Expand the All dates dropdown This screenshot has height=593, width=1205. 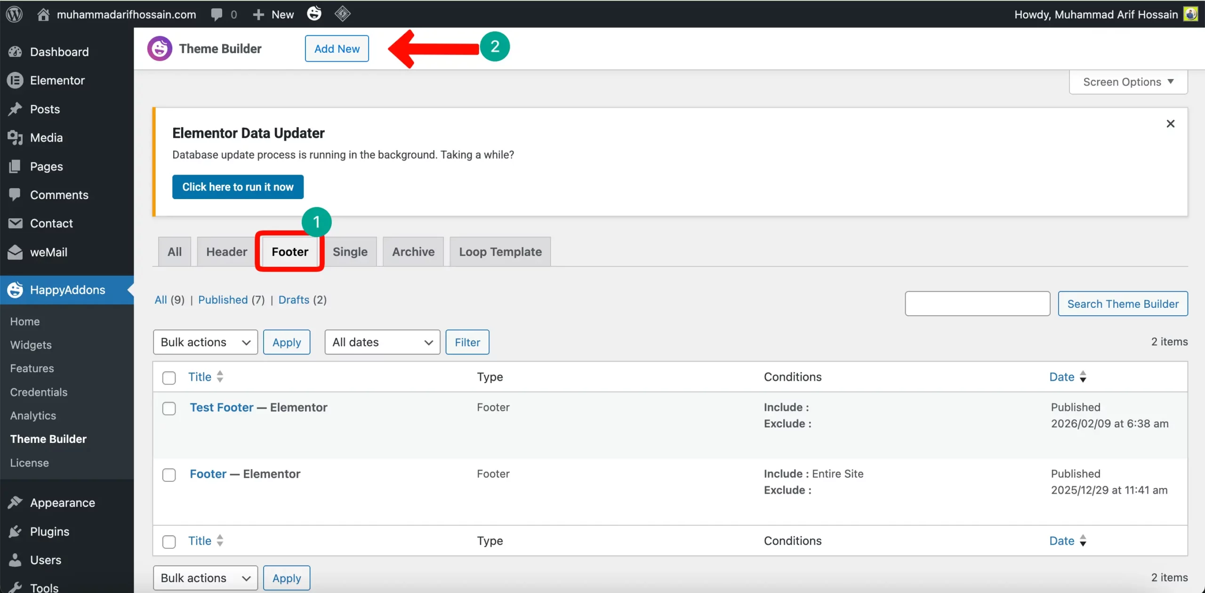pyautogui.click(x=382, y=342)
